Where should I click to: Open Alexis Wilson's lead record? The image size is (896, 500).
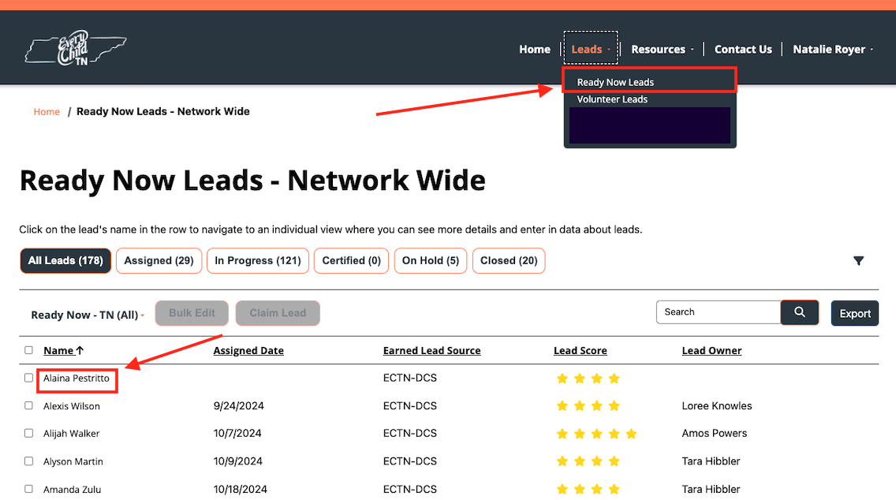coord(72,406)
